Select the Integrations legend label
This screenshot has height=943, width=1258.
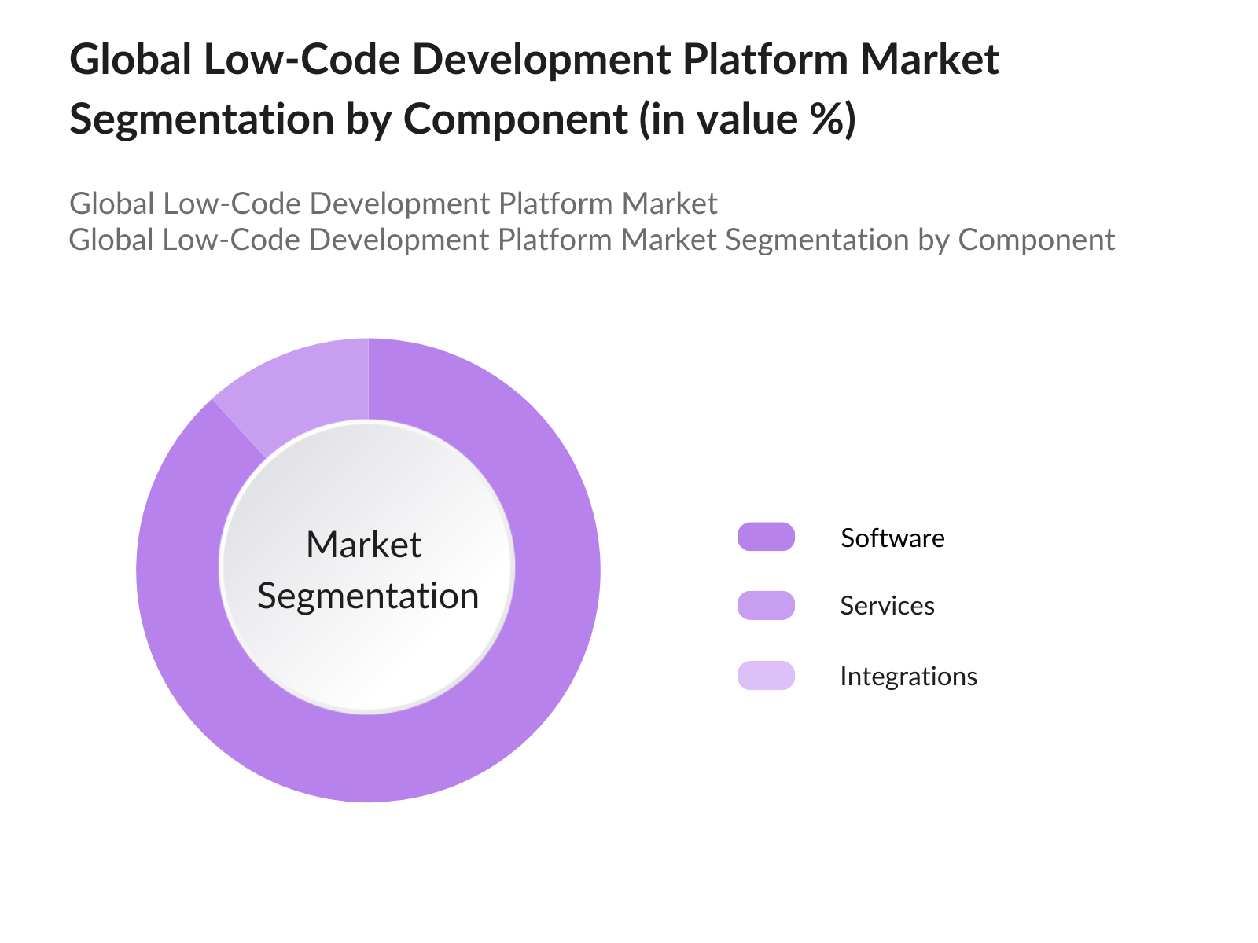(908, 677)
